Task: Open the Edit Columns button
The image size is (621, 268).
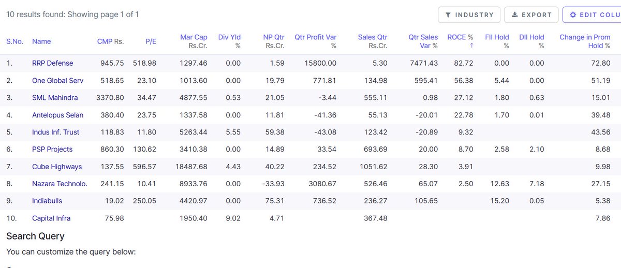Action: point(592,14)
